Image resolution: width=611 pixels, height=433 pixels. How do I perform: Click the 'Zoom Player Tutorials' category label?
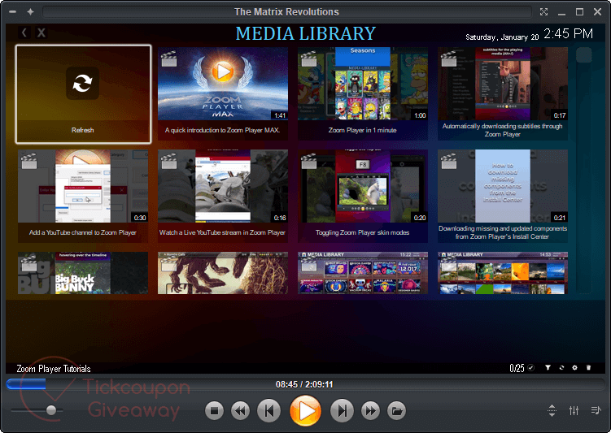tap(54, 369)
